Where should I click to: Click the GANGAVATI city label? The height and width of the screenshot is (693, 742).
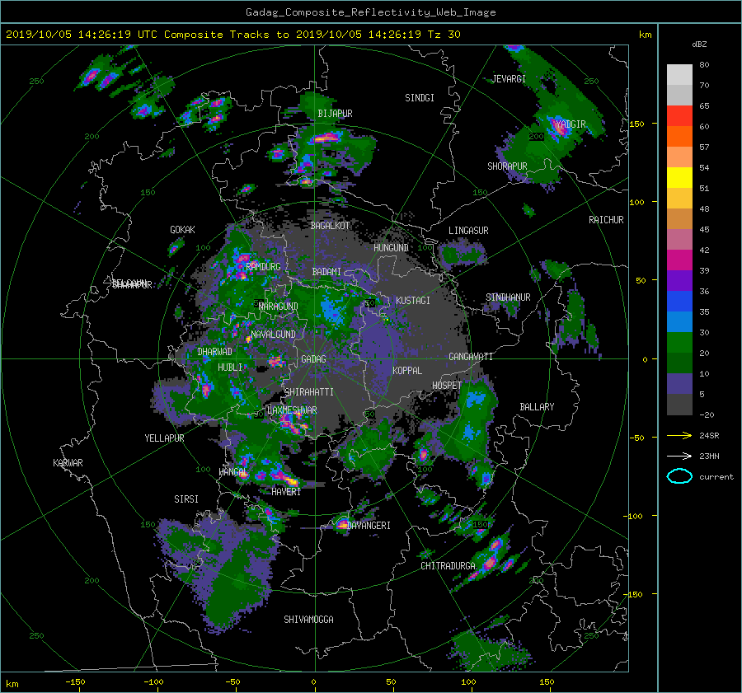[x=471, y=356]
